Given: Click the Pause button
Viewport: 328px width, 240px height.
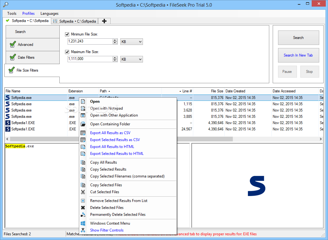Looking at the screenshot, I should coord(287,72).
